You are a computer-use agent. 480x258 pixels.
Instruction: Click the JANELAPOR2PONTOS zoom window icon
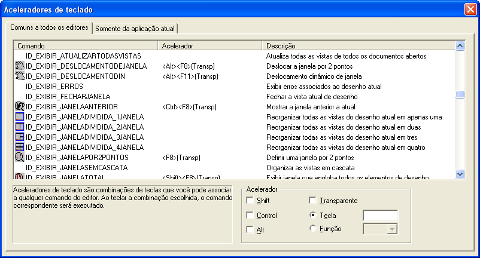point(19,157)
